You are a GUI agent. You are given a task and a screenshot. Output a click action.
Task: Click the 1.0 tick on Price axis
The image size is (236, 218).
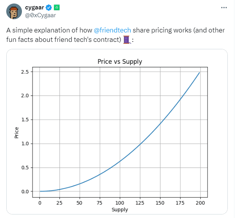[x=25, y=144]
